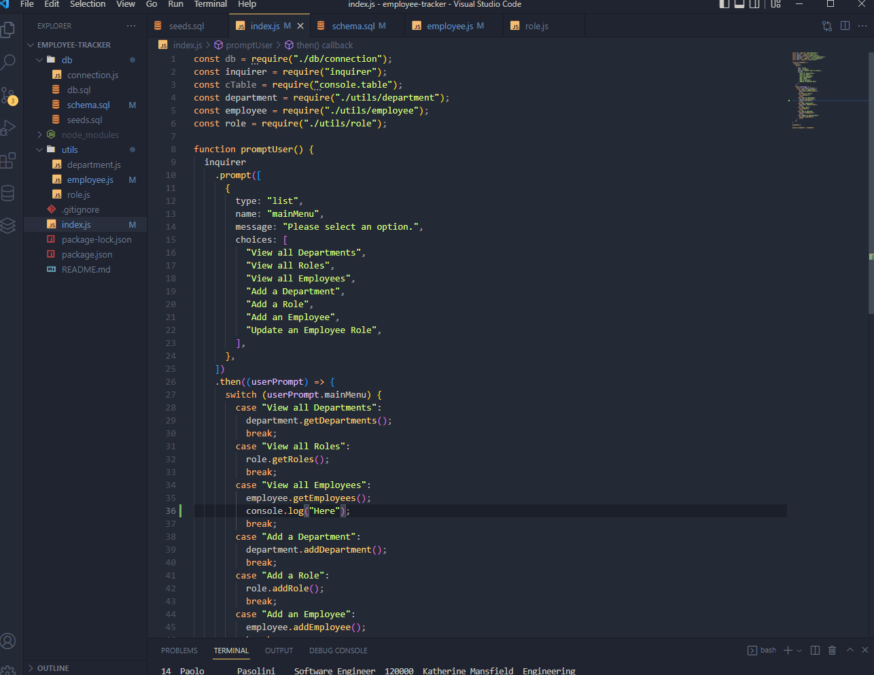Open the Extensions view

click(x=9, y=161)
